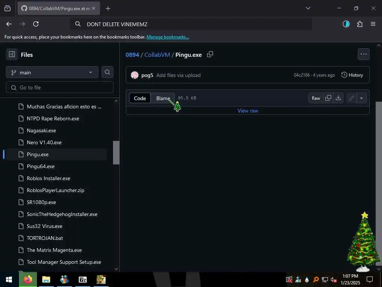Open the Firefox hamburger application menu
Image resolution: width=382 pixels, height=287 pixels.
pos(373,24)
